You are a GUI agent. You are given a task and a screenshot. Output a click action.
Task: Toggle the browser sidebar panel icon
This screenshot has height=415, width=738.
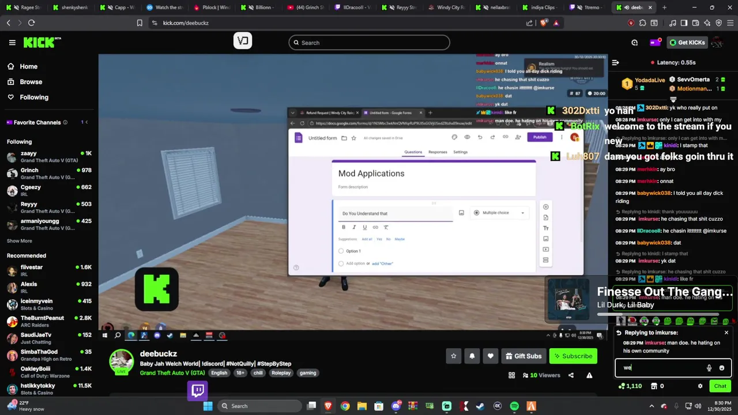684,23
